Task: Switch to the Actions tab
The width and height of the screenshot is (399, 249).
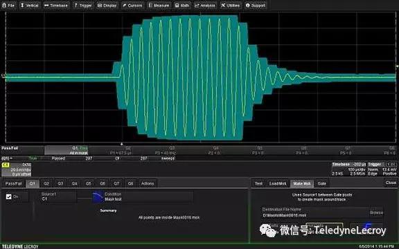Action: coord(148,183)
